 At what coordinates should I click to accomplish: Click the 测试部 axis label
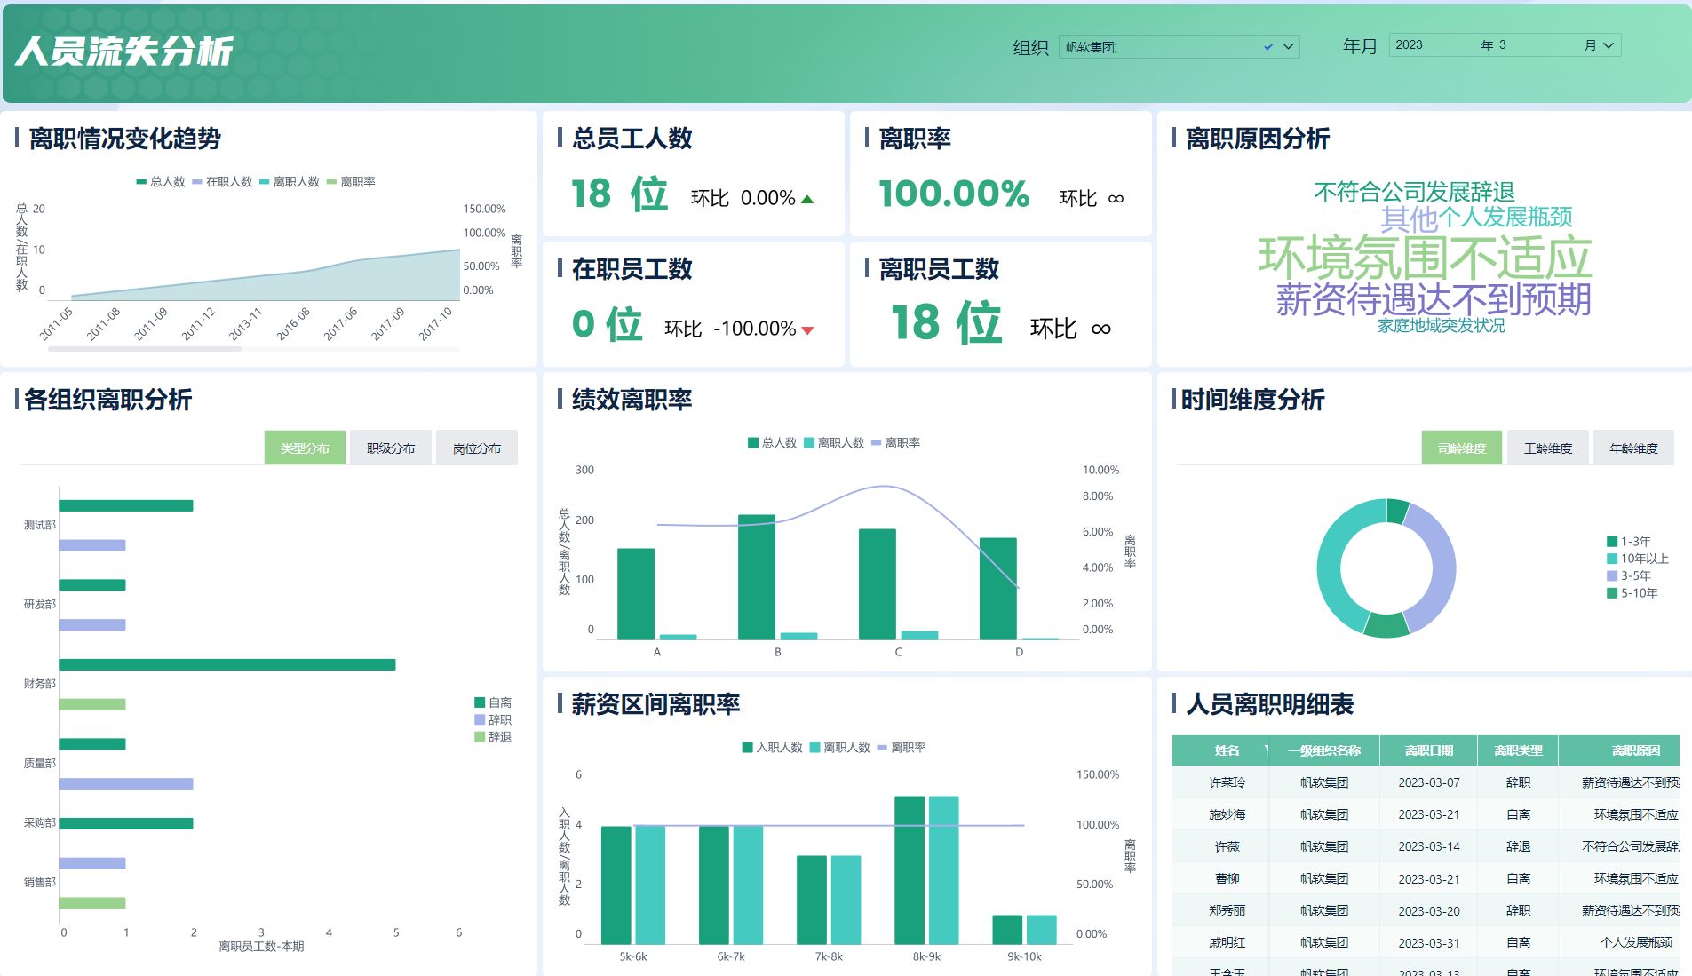click(x=39, y=525)
